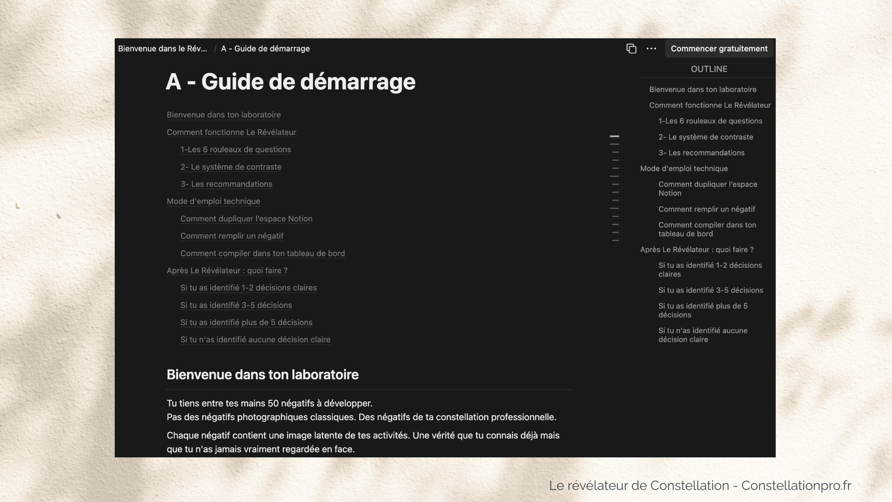Click the OUTLINE panel header
Image resolution: width=892 pixels, height=502 pixels.
708,69
